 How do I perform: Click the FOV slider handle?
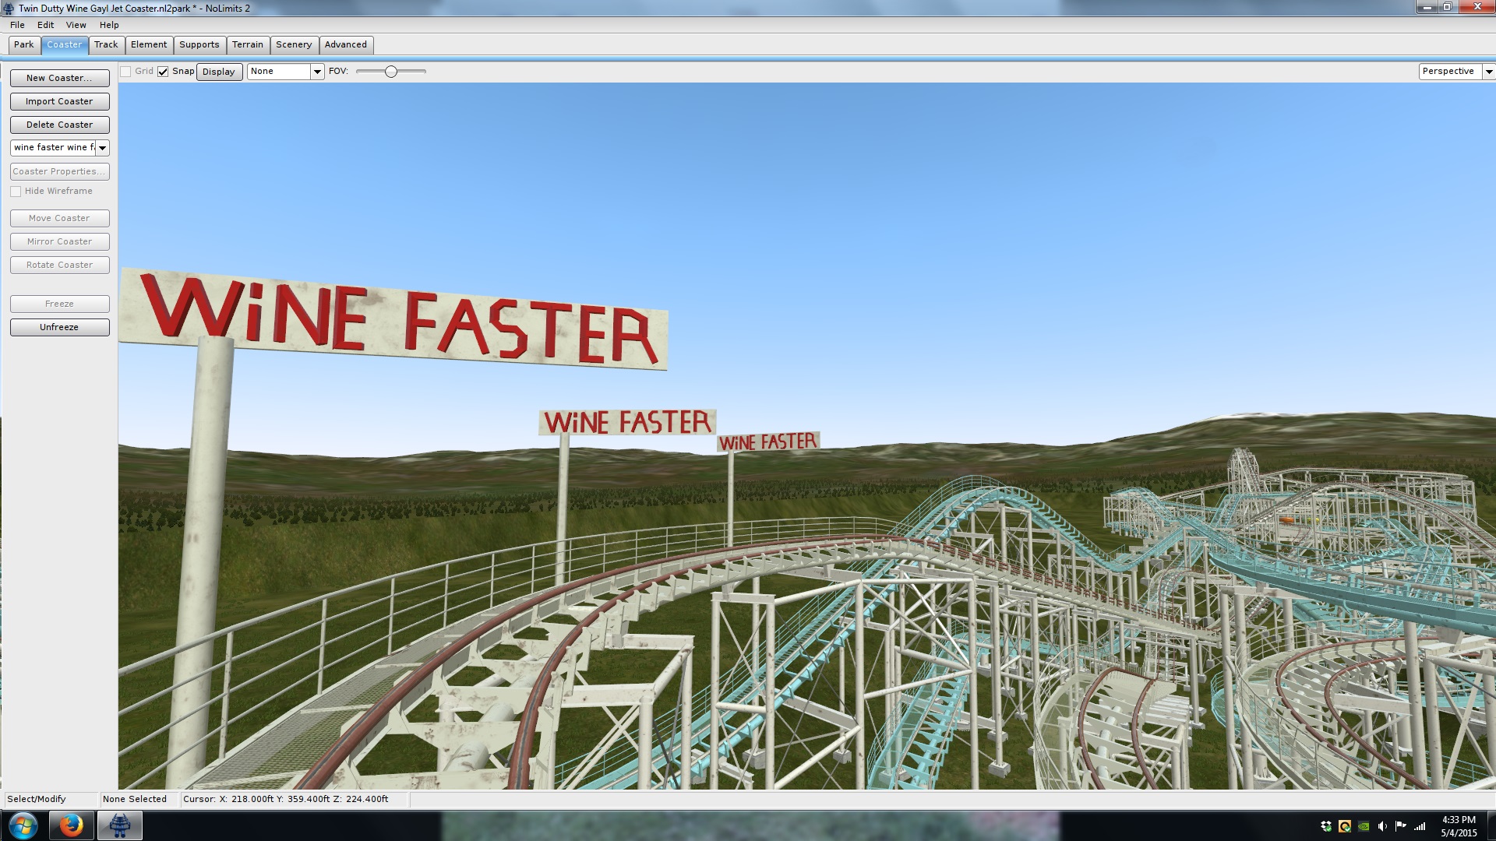[391, 72]
